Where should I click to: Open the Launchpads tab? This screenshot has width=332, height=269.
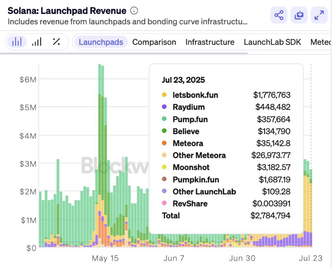click(x=101, y=42)
